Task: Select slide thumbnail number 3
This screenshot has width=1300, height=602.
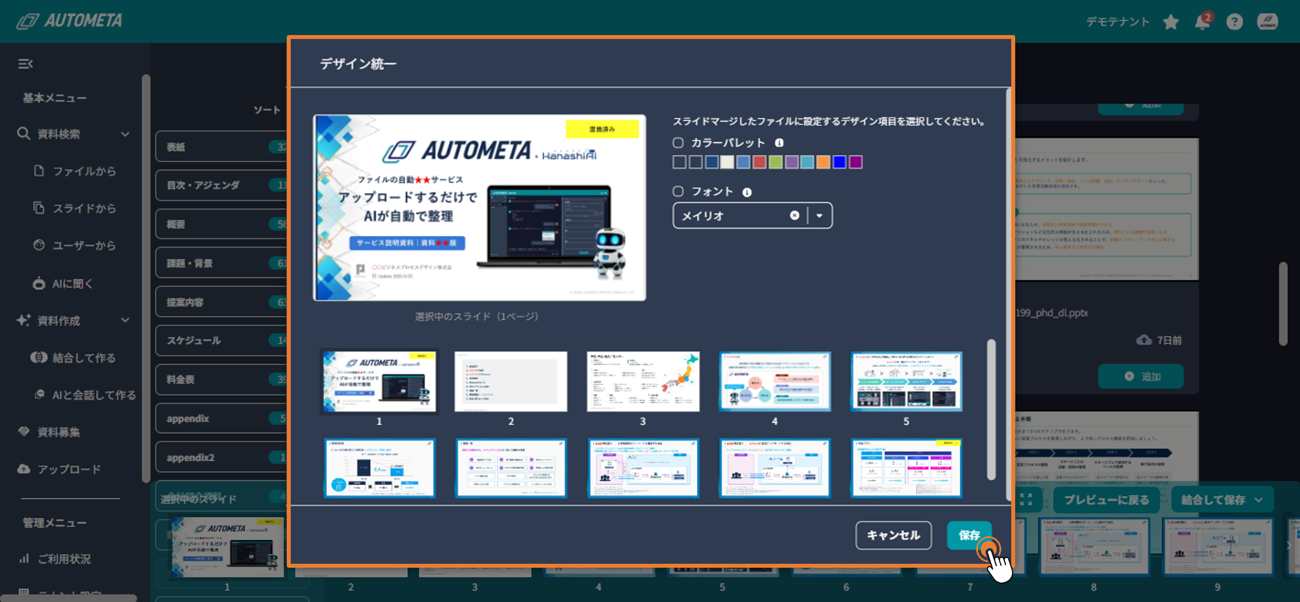Action: tap(643, 381)
